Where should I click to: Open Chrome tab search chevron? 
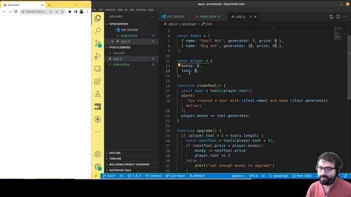pos(76,5)
